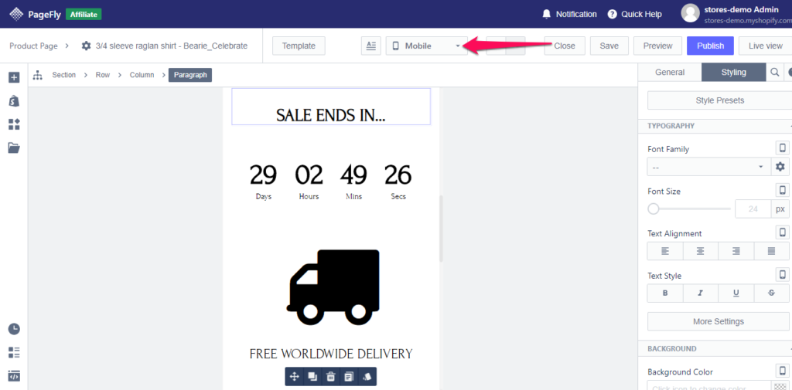Click the Publish button
This screenshot has height=390, width=792.
[x=710, y=46]
